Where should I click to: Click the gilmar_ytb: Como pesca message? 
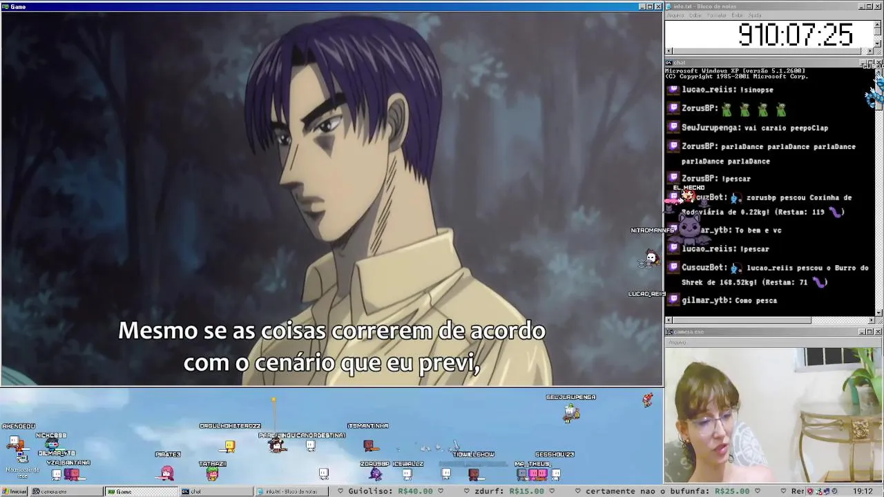(729, 300)
